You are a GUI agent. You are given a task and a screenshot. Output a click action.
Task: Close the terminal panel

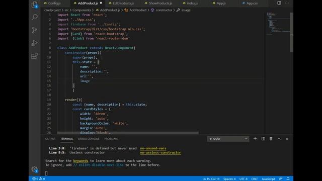[287, 139]
